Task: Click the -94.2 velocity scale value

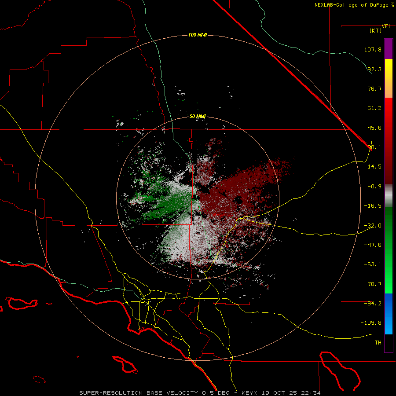Action: (373, 304)
